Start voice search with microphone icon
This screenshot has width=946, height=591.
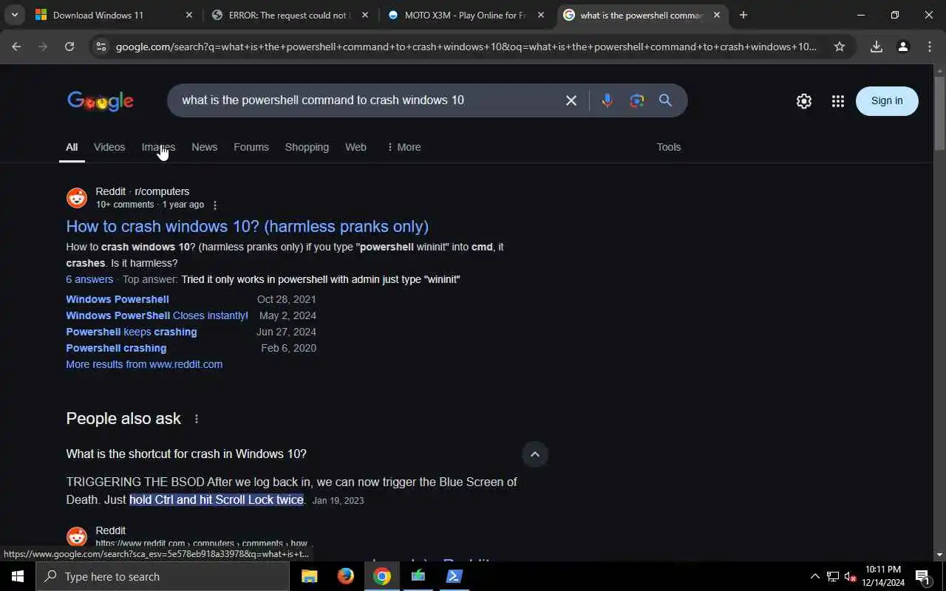click(607, 100)
